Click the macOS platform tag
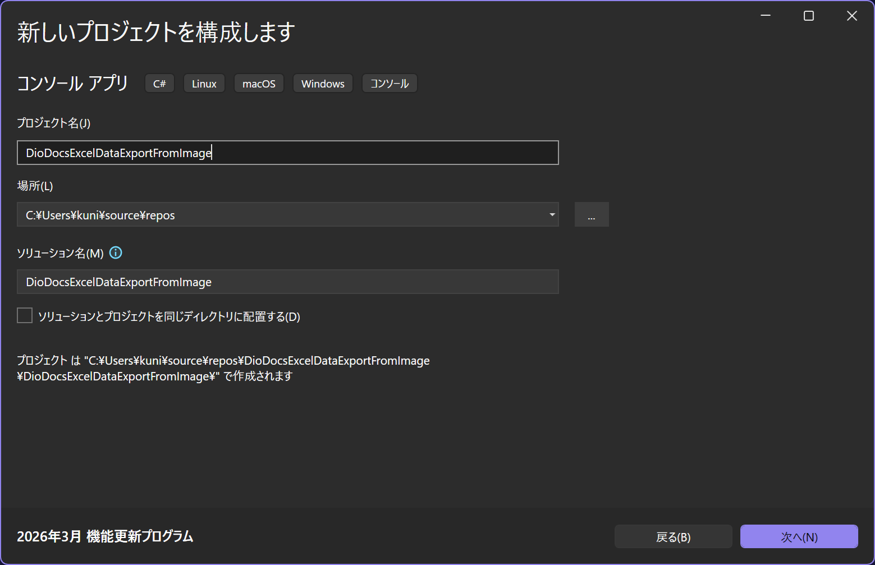The width and height of the screenshot is (875, 565). [x=259, y=84]
